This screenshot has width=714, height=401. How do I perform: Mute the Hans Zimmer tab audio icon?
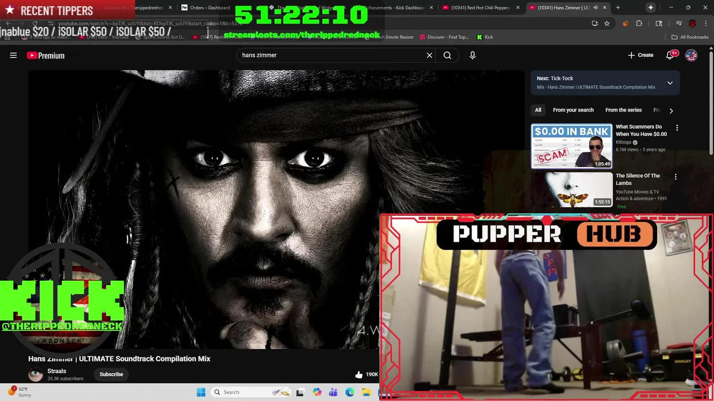tap(596, 8)
